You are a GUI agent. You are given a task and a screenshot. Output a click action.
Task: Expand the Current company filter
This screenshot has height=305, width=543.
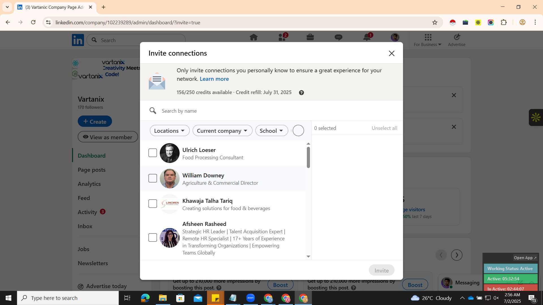(222, 130)
